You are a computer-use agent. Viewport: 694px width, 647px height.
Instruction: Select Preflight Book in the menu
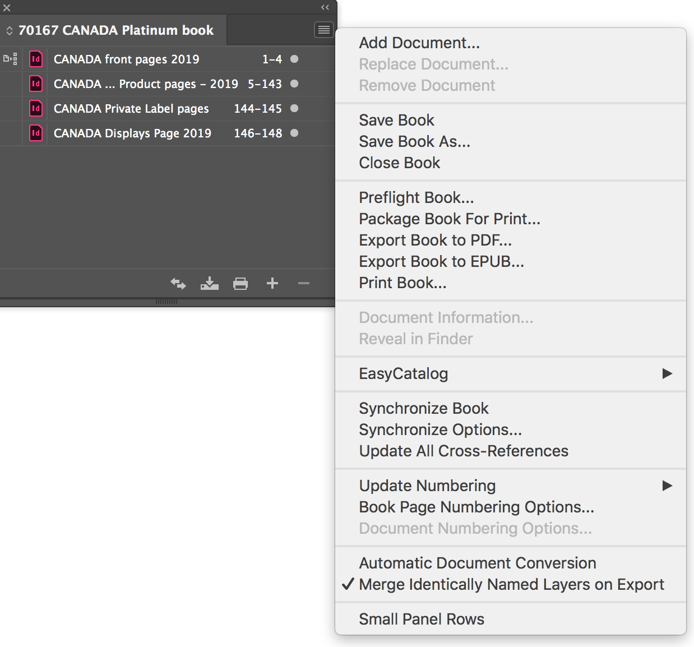(x=416, y=197)
